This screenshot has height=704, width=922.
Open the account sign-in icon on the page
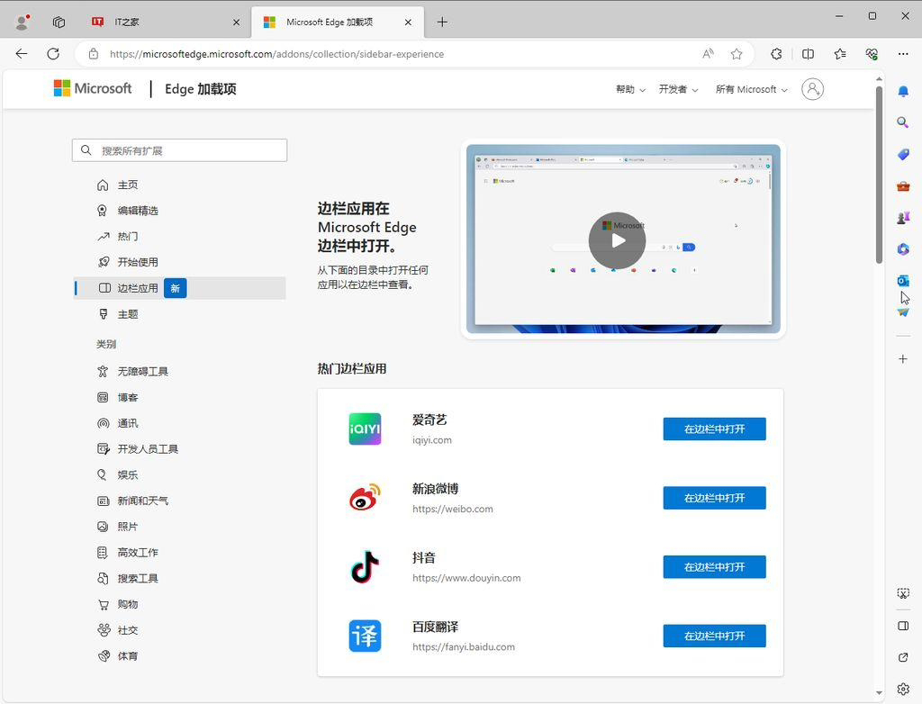(x=813, y=89)
